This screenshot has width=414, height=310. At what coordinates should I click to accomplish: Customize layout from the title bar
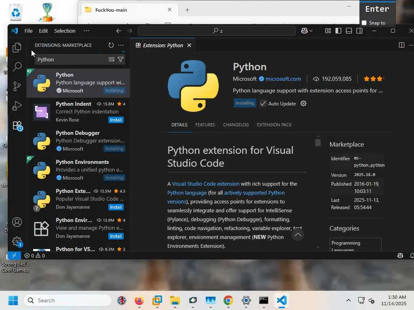(328, 31)
